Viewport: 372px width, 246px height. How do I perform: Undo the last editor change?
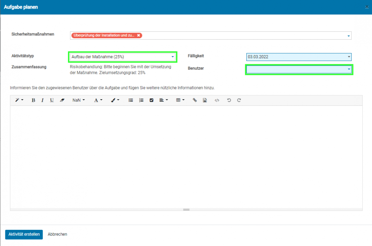coord(229,100)
